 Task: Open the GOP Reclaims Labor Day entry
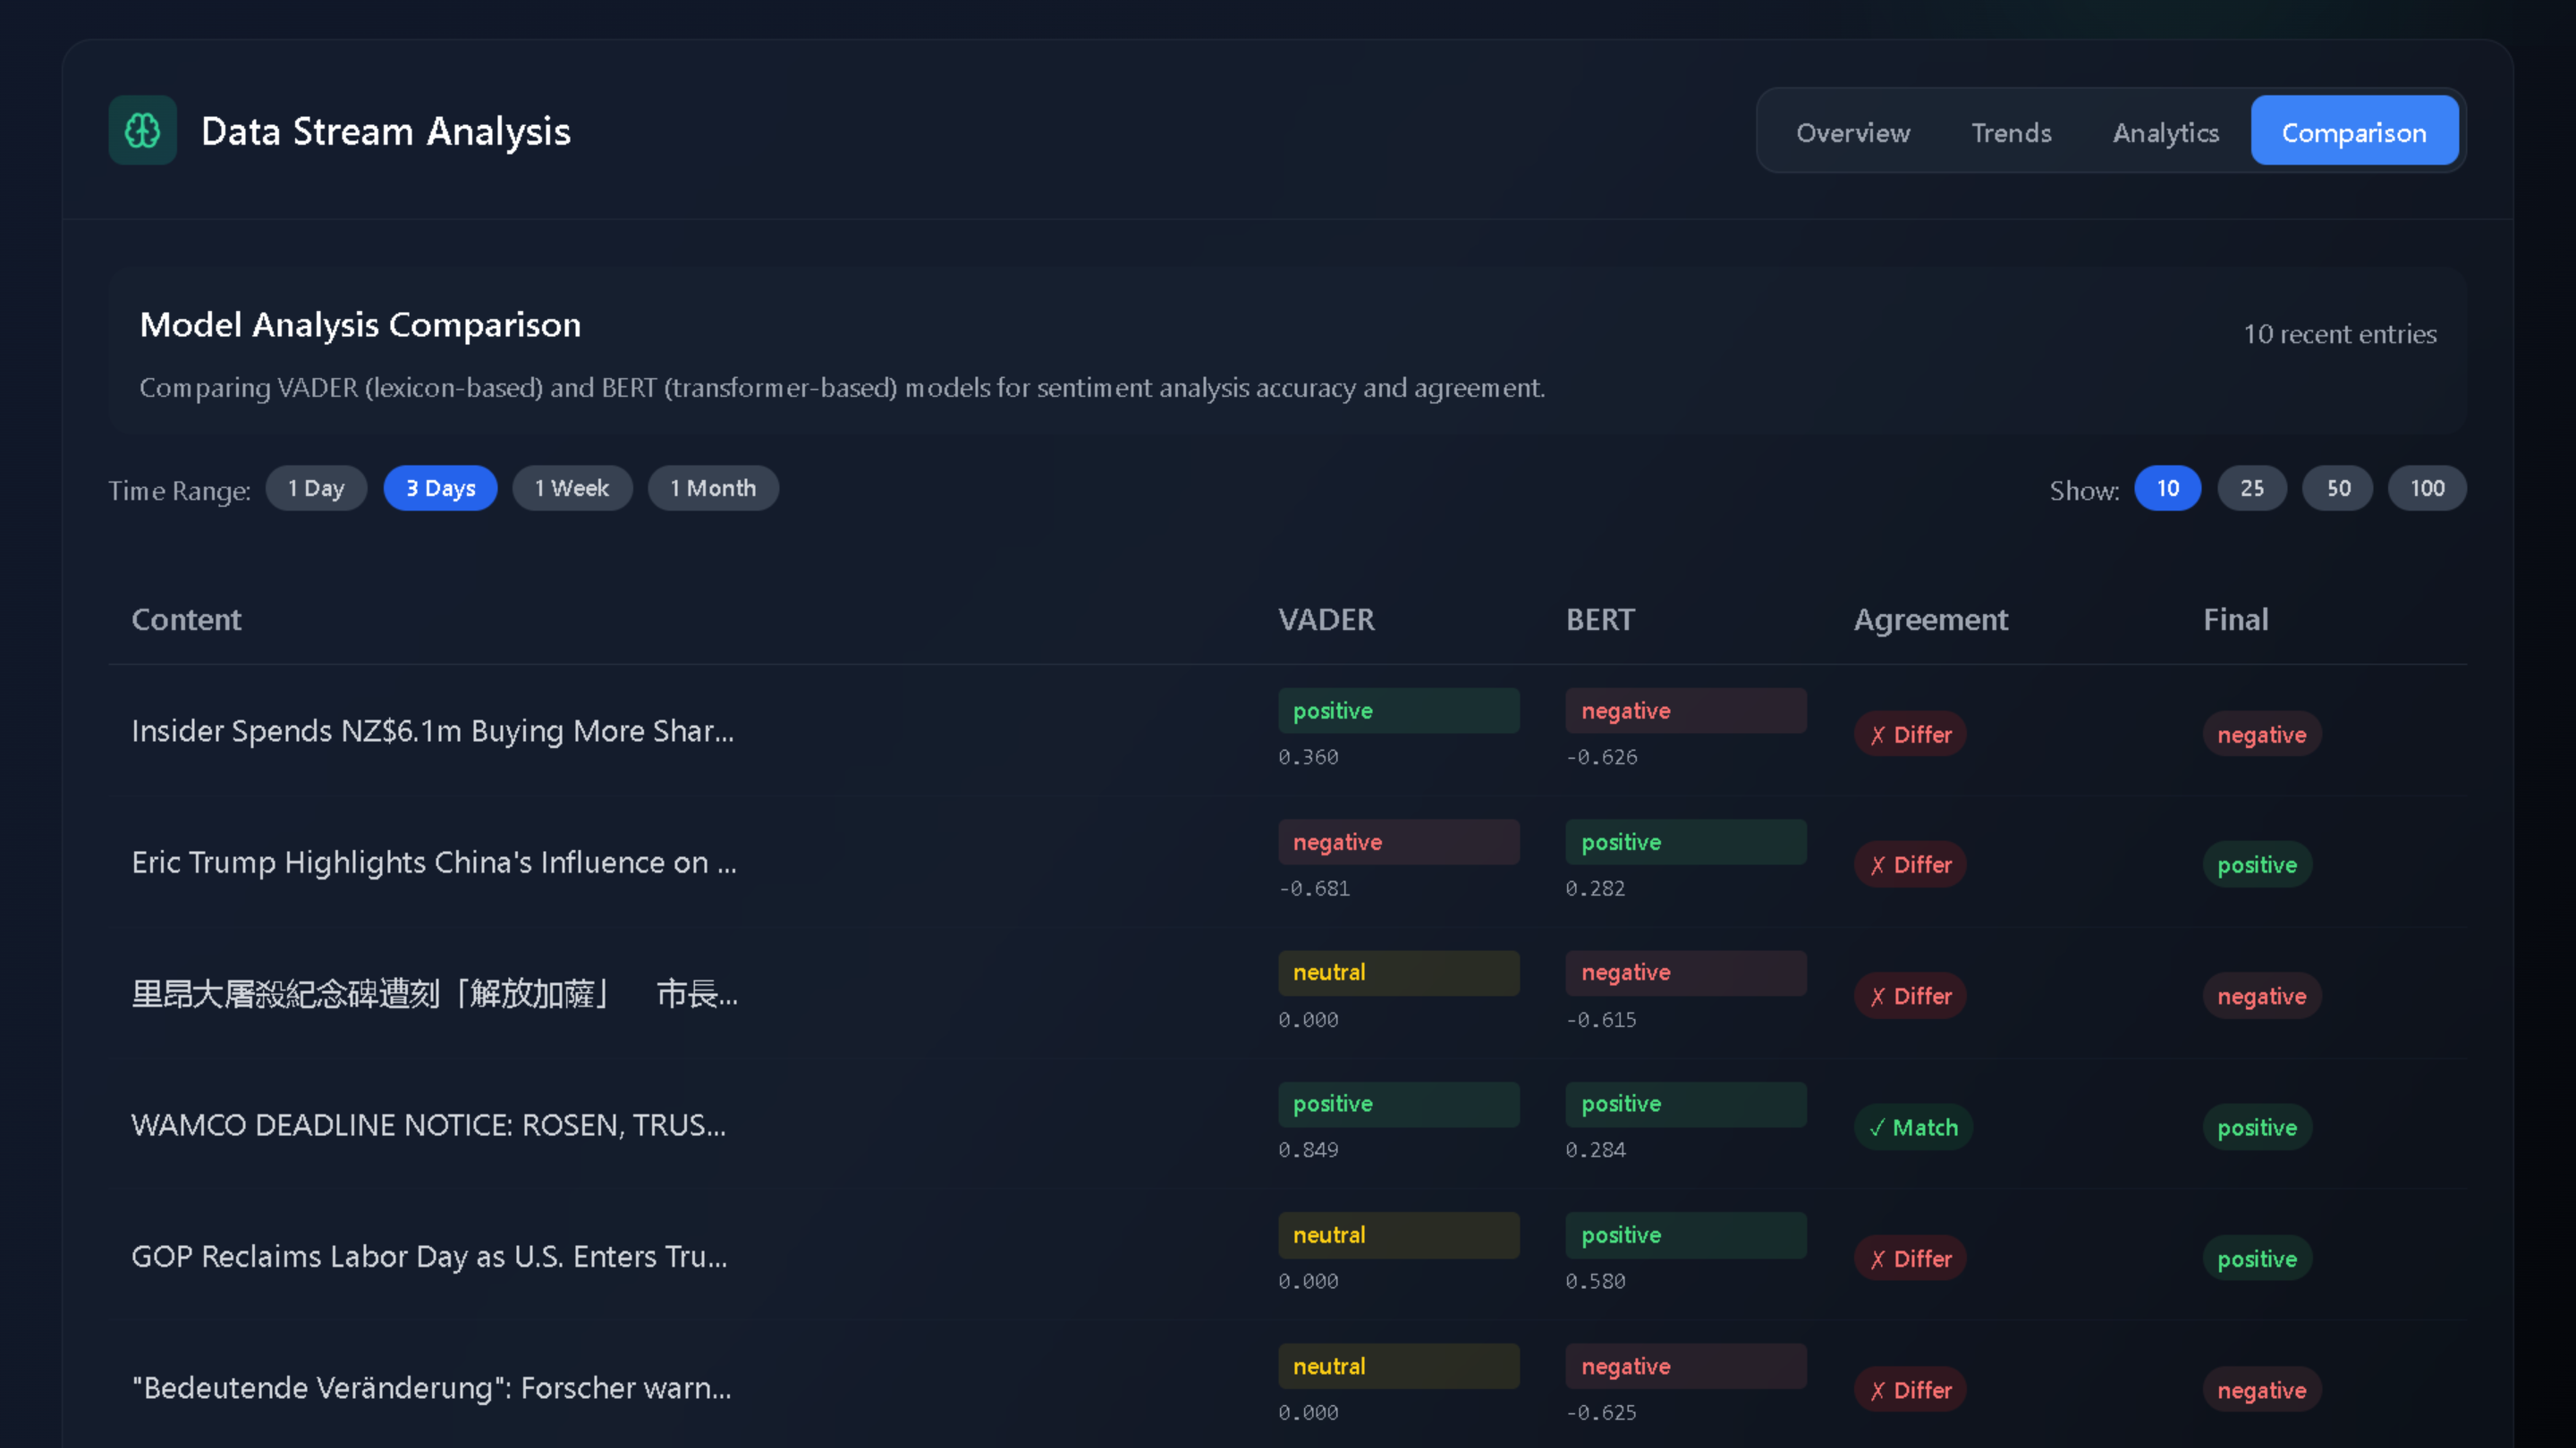(429, 1257)
